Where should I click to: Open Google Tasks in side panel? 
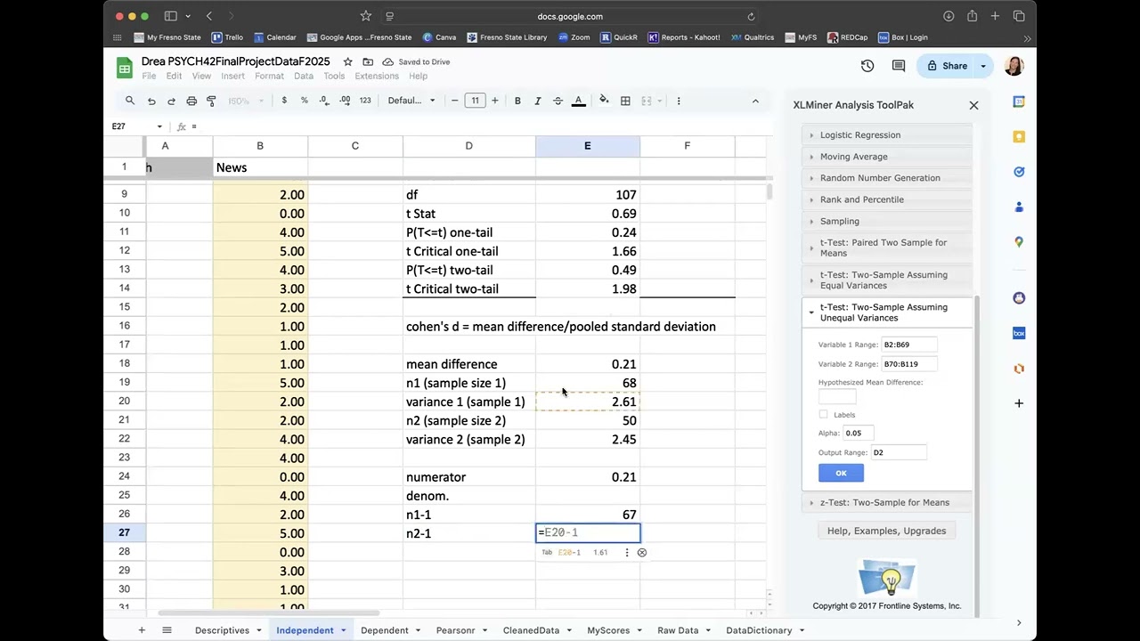pos(1019,172)
